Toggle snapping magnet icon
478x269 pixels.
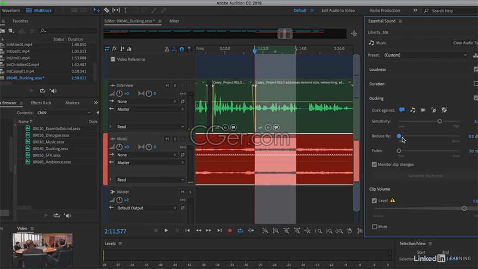(x=181, y=49)
